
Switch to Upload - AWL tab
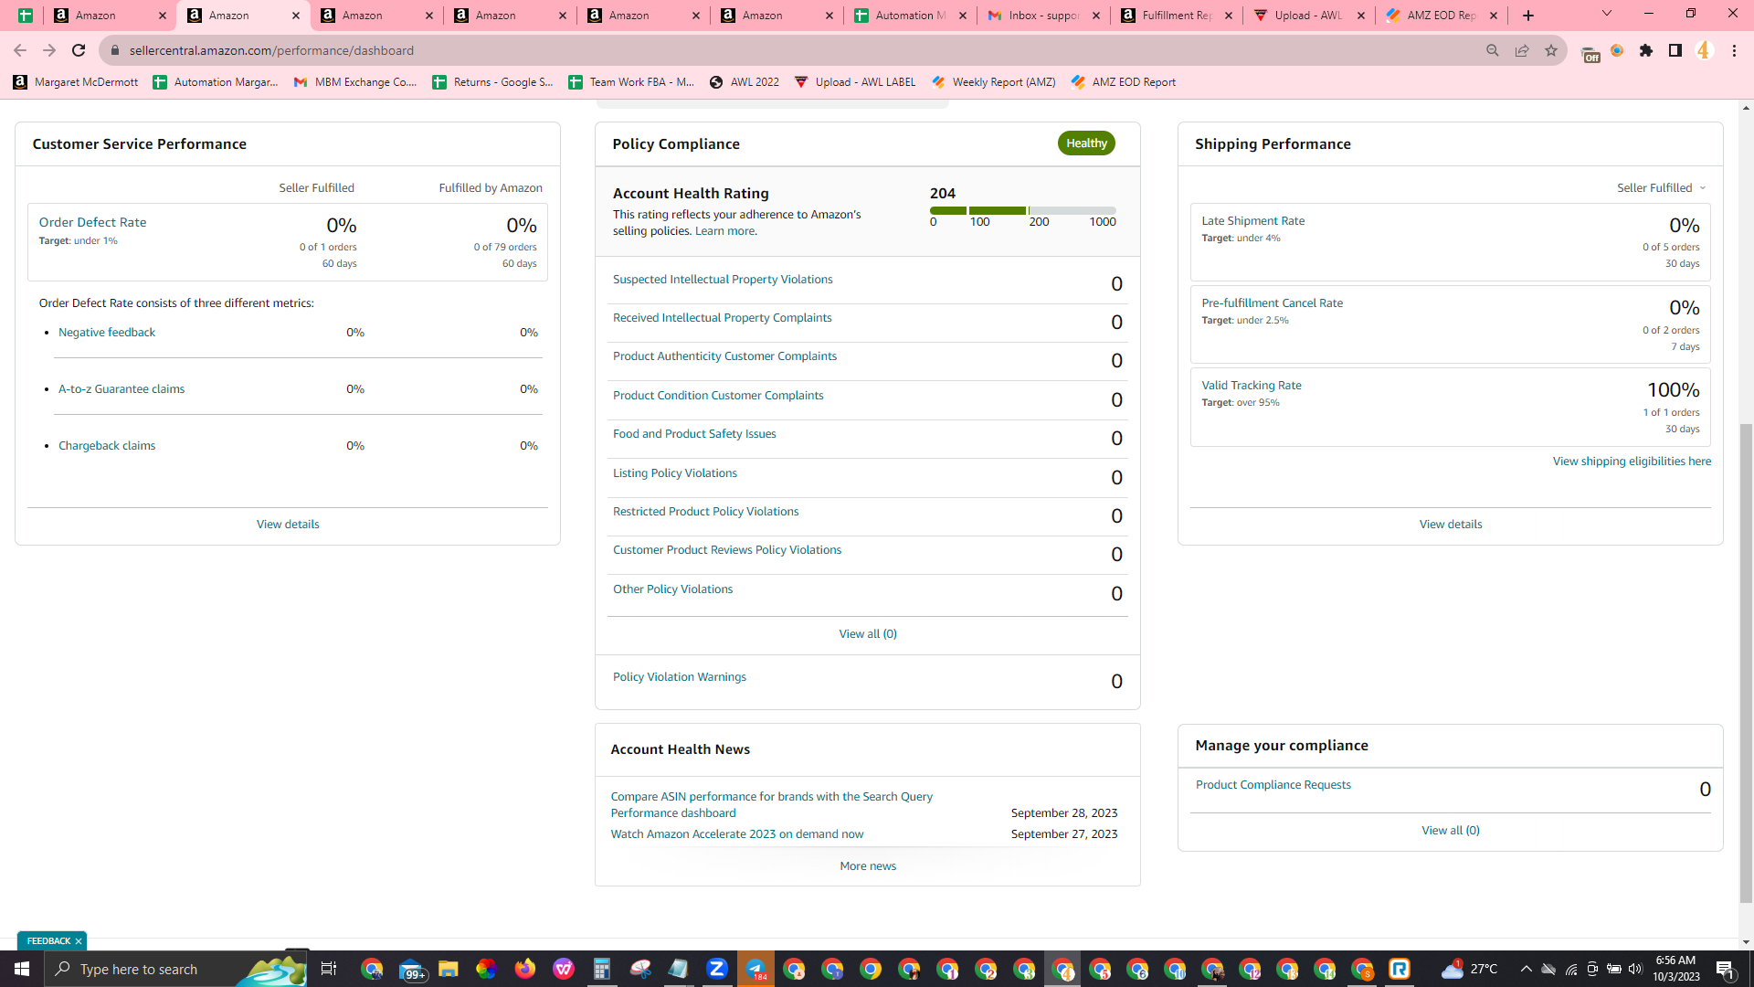pos(1310,16)
